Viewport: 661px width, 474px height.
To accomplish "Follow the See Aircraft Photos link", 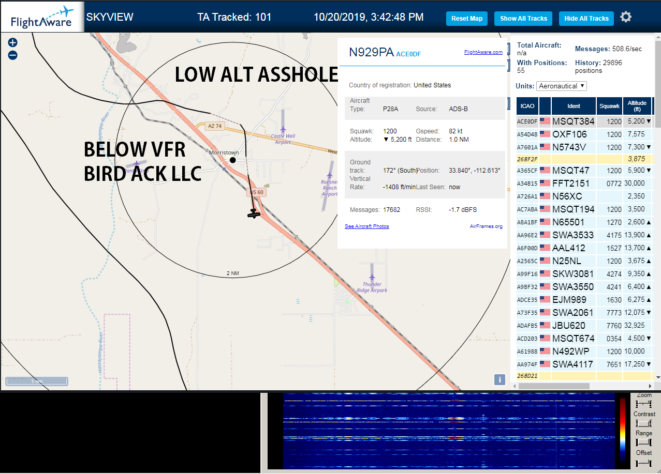I will 366,226.
